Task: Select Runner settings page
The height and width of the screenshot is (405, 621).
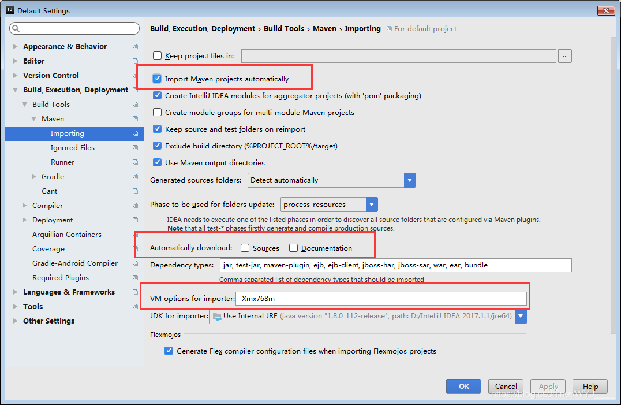Action: pyautogui.click(x=62, y=162)
